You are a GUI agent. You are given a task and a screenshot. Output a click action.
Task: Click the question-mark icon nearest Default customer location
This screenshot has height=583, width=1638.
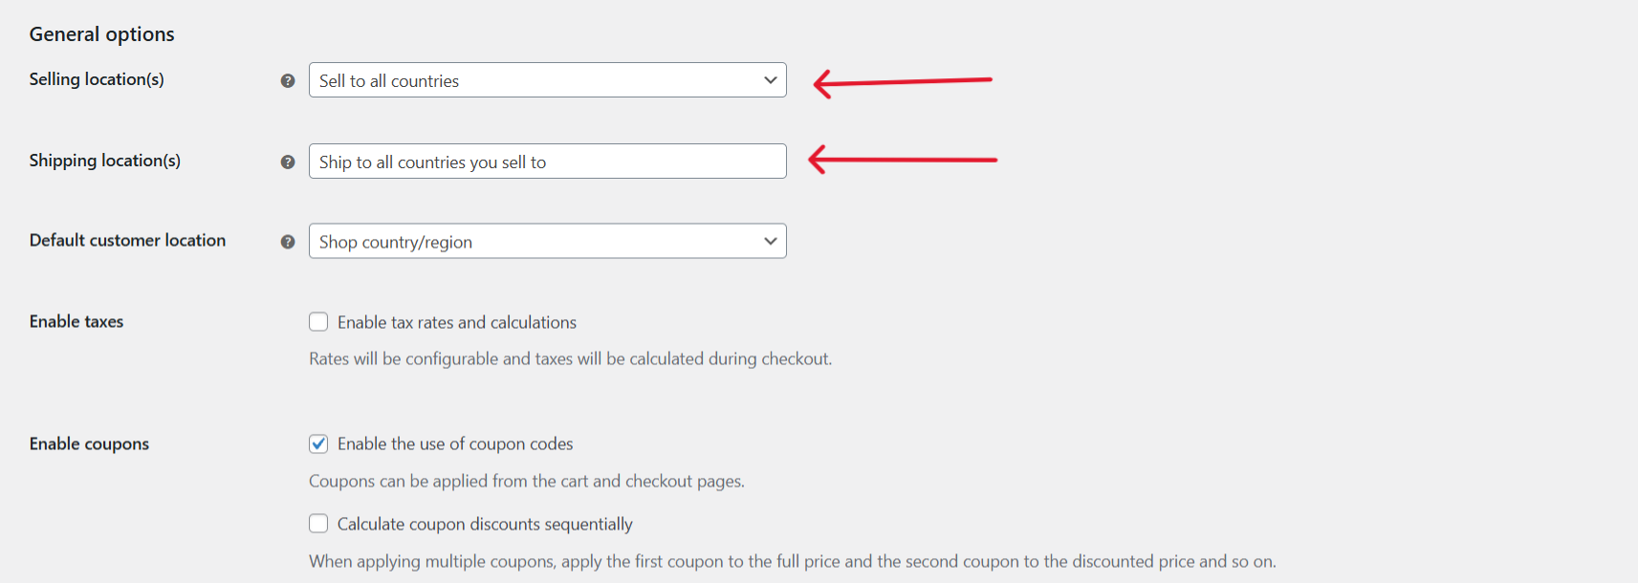point(288,242)
